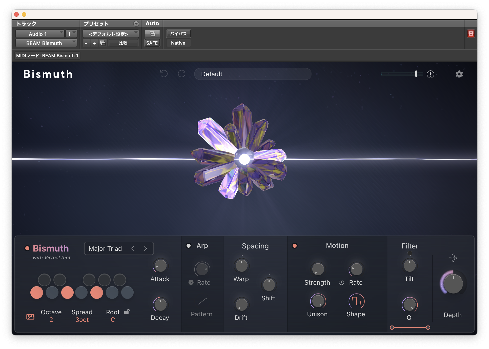Click the Drift knob

pos(241,304)
